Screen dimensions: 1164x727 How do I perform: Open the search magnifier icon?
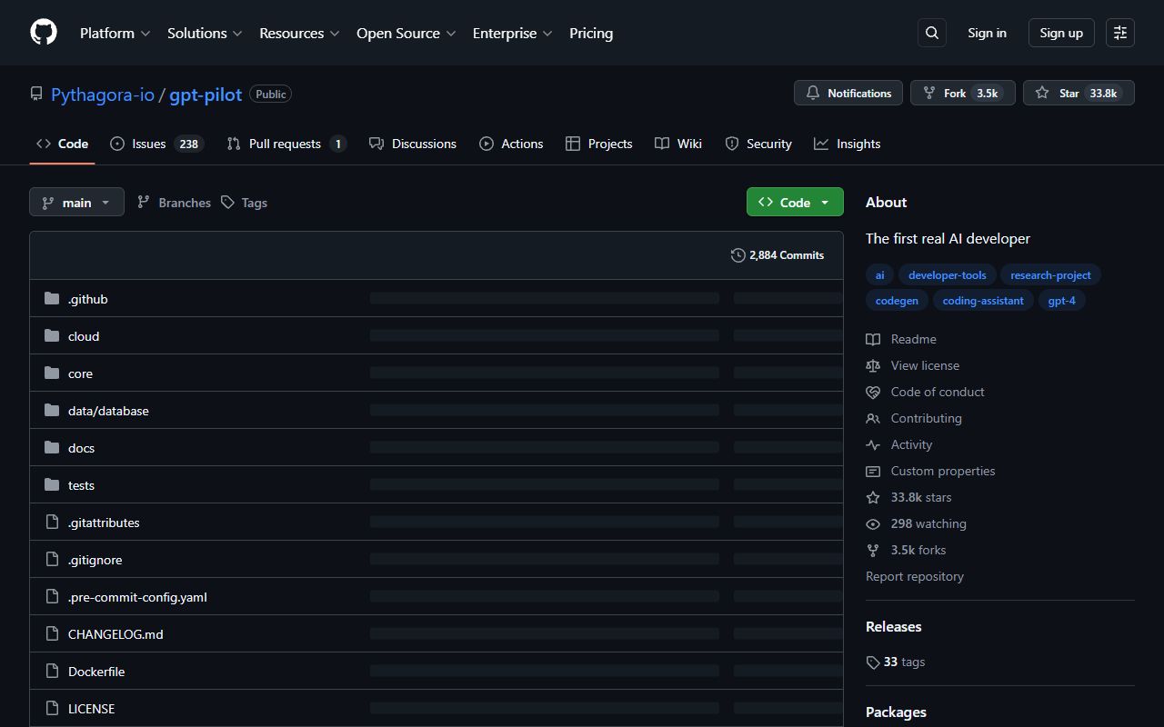932,33
